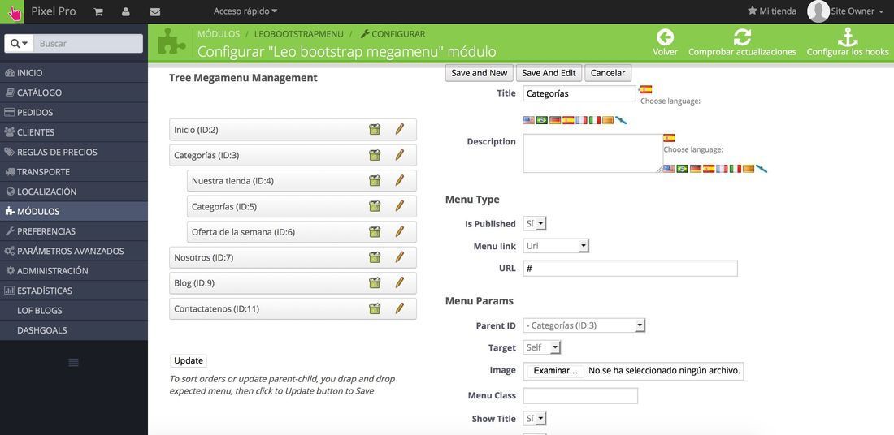Open REGLAS DE PRECIOS in sidebar
Screen dimensions: 894x435
pos(73,152)
